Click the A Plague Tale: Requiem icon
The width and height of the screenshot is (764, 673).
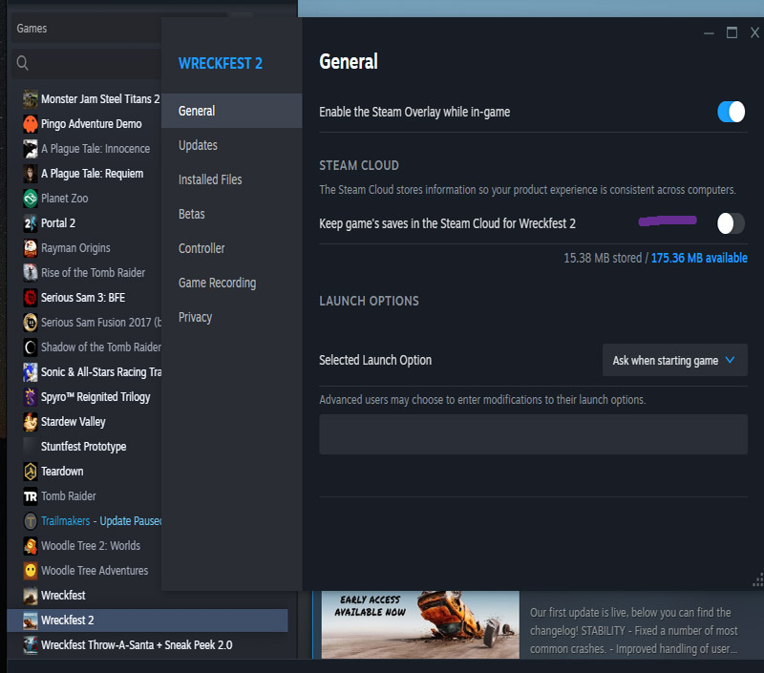31,174
